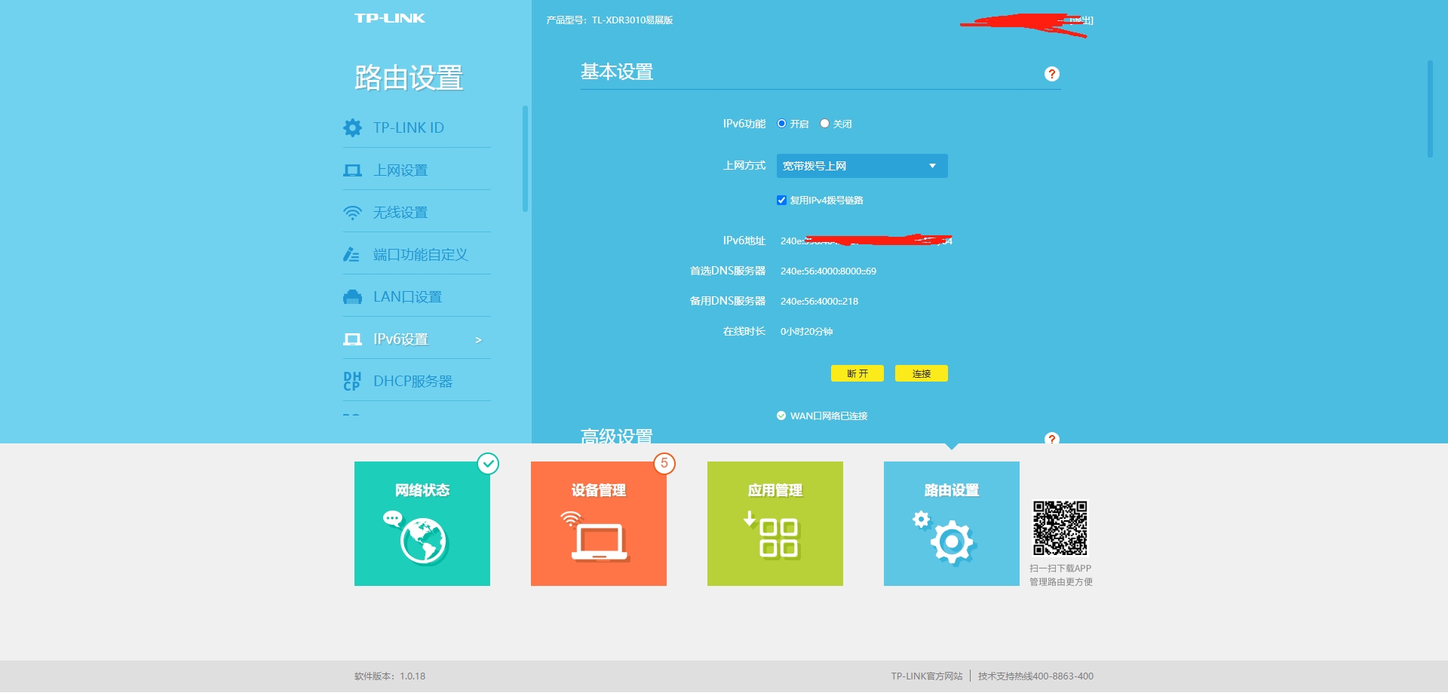
Task: Click the 断开 button
Action: click(x=857, y=373)
